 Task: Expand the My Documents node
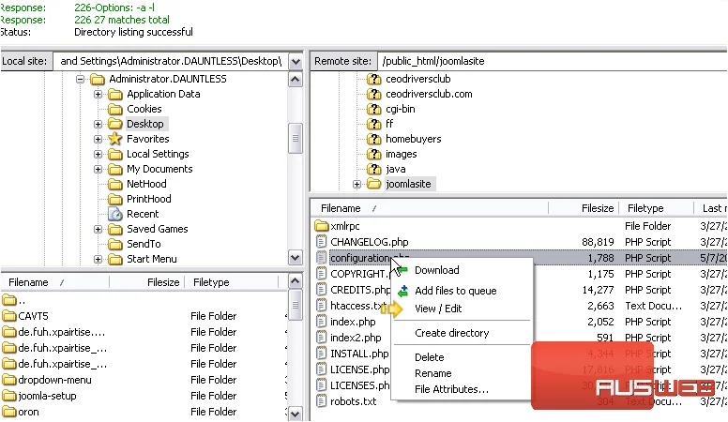click(x=98, y=169)
